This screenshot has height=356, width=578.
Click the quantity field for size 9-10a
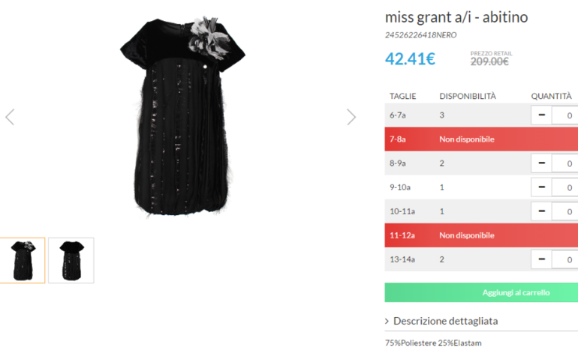564,187
